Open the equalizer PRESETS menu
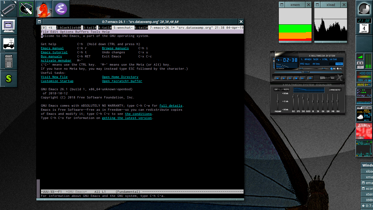 click(x=335, y=90)
